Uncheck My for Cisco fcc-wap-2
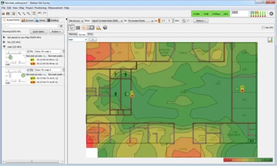 tap(28, 70)
